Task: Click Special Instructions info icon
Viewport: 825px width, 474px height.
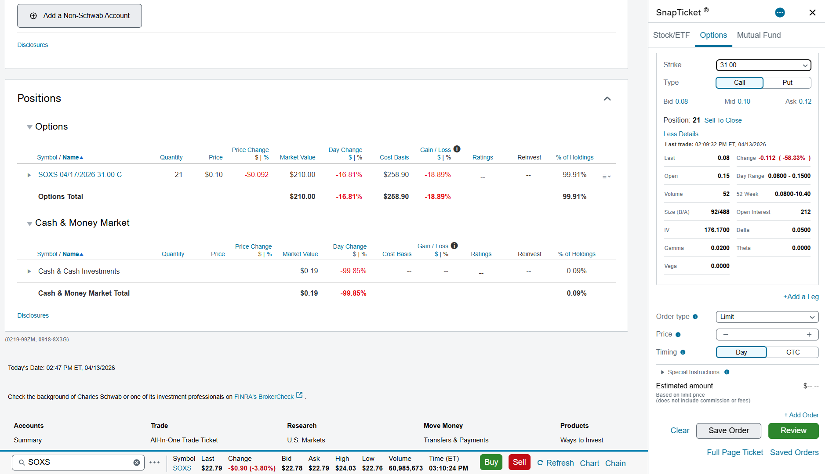Action: pyautogui.click(x=727, y=372)
